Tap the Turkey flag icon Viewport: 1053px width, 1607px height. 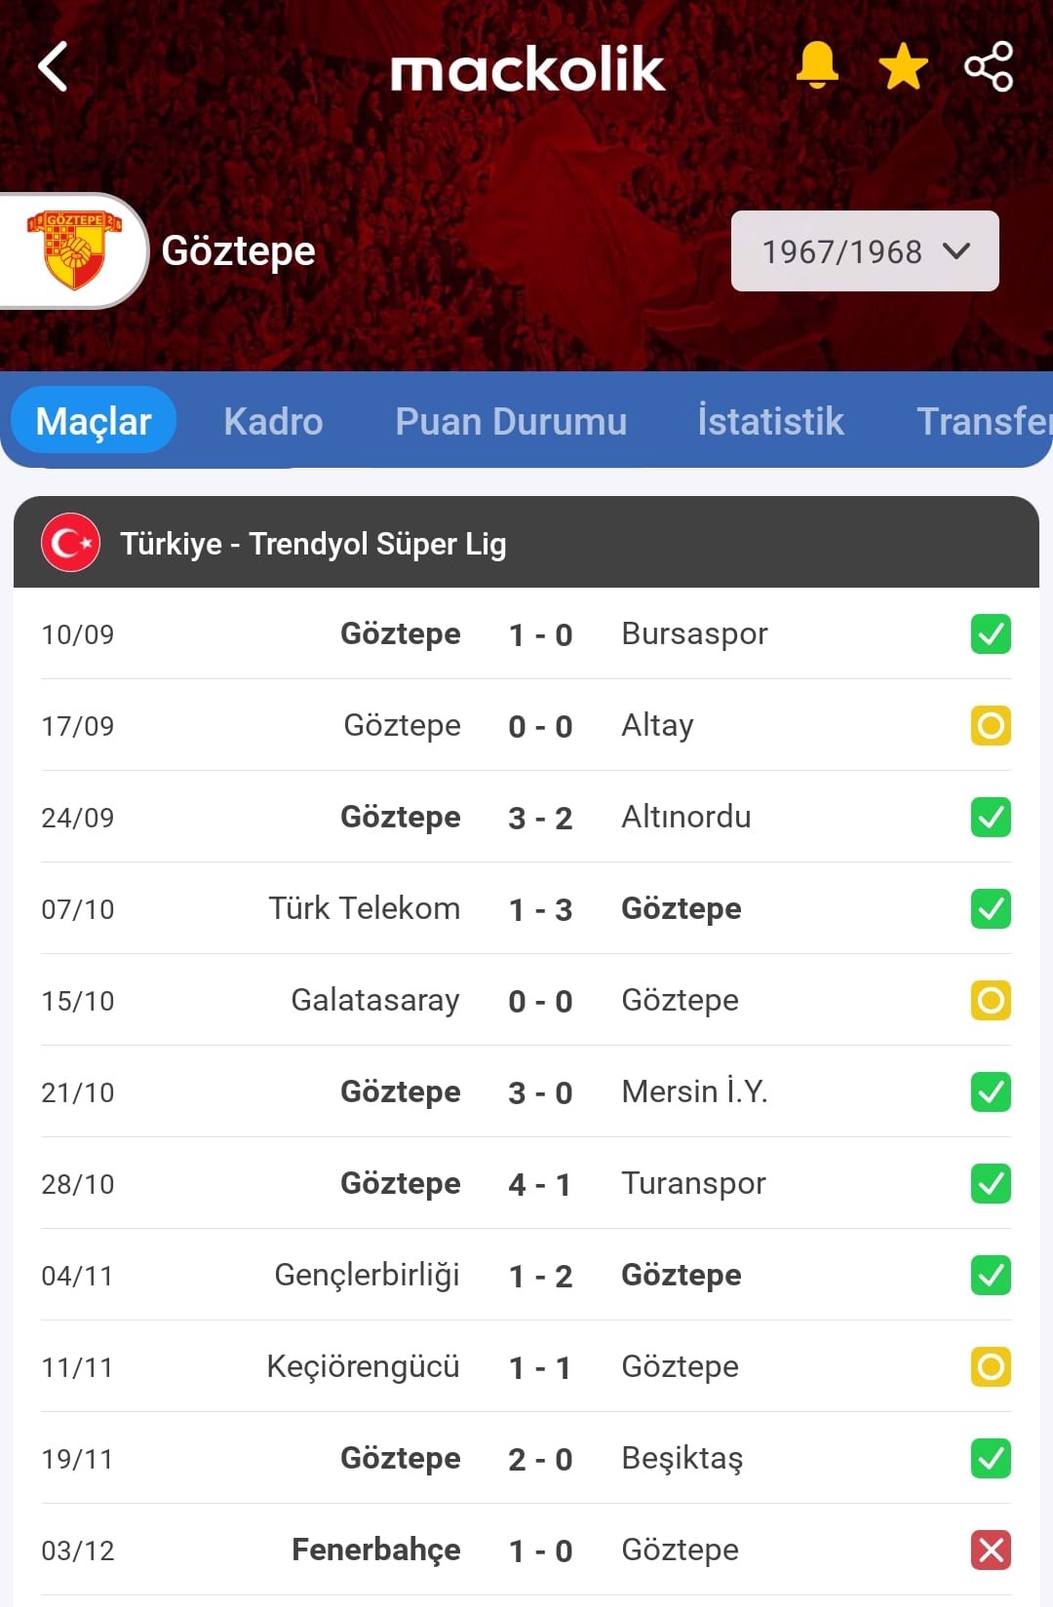point(70,543)
